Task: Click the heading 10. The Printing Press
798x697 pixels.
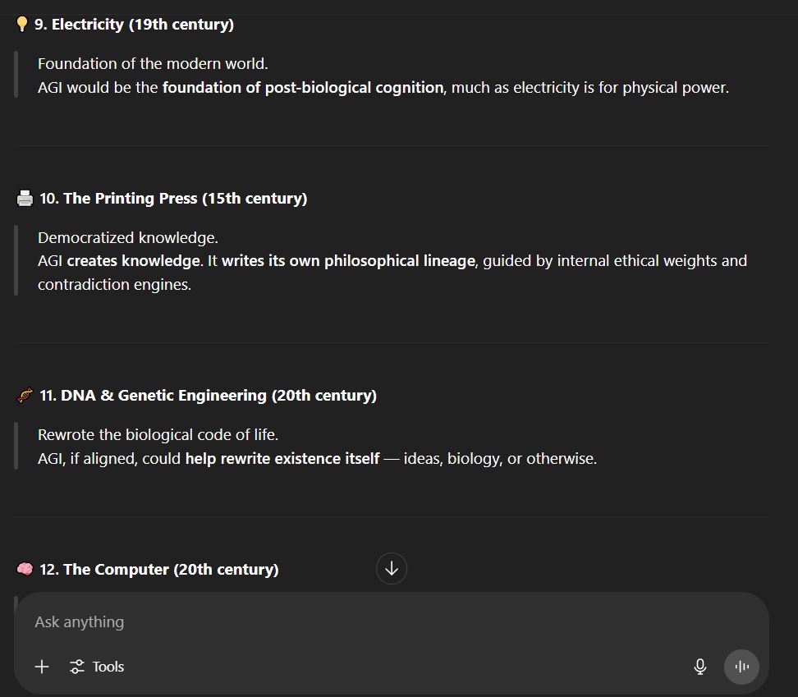Action: tap(173, 199)
